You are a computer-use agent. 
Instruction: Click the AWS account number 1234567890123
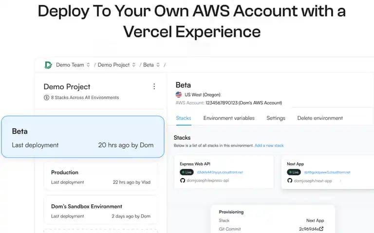222,103
